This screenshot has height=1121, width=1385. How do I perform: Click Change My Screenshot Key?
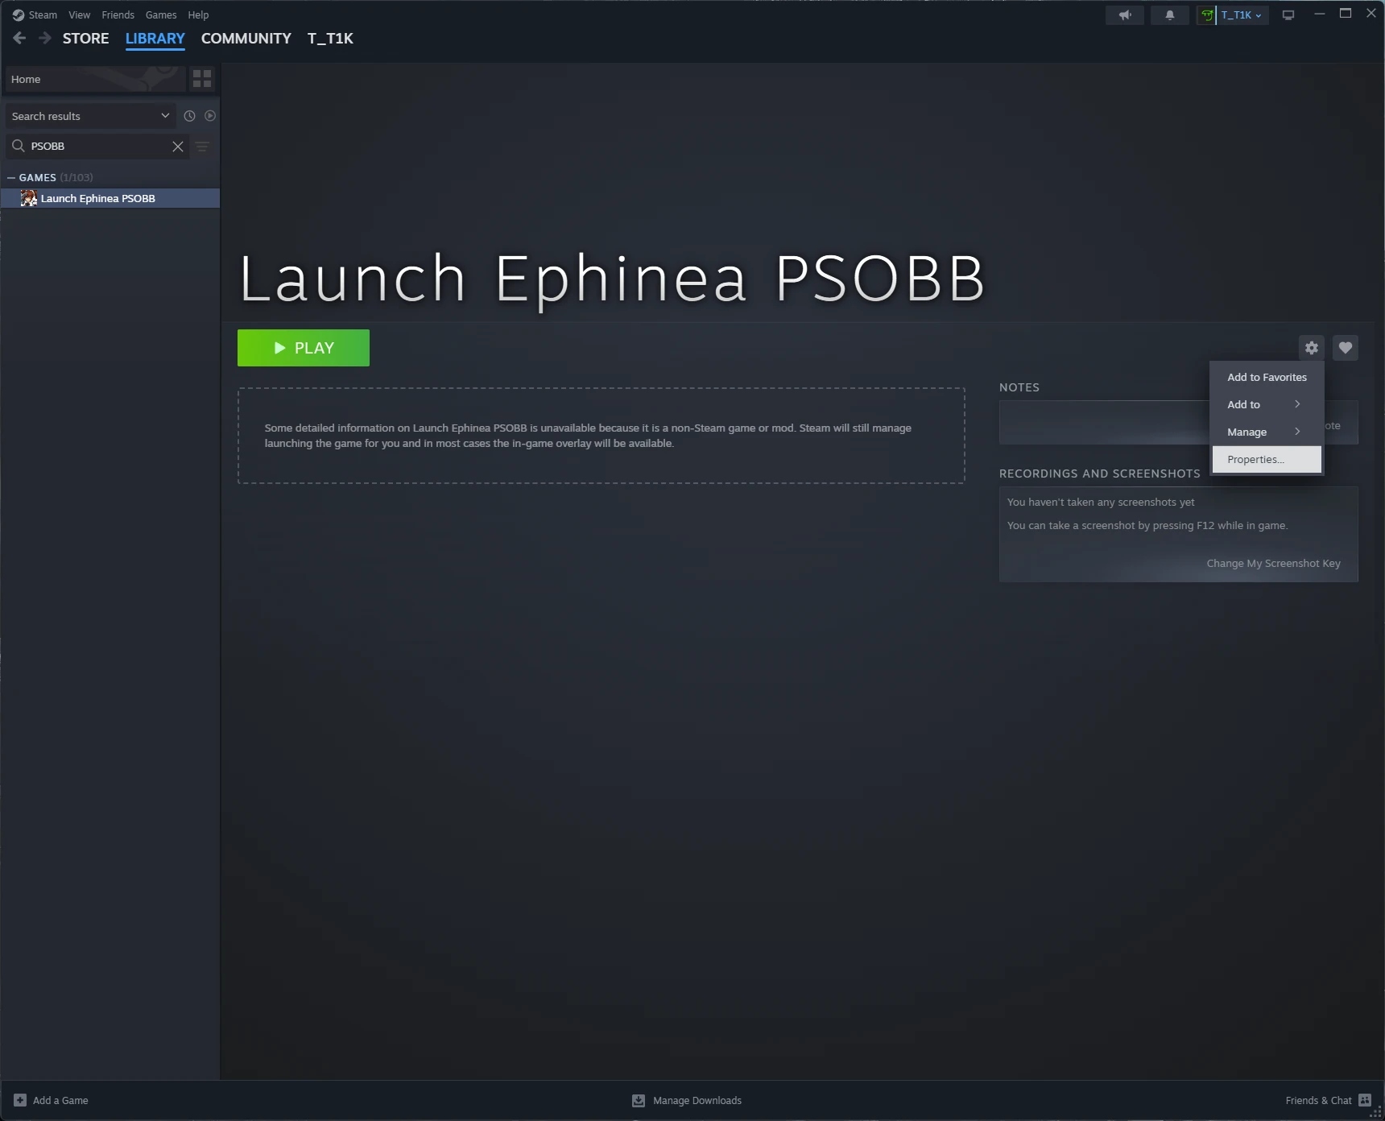pyautogui.click(x=1273, y=563)
